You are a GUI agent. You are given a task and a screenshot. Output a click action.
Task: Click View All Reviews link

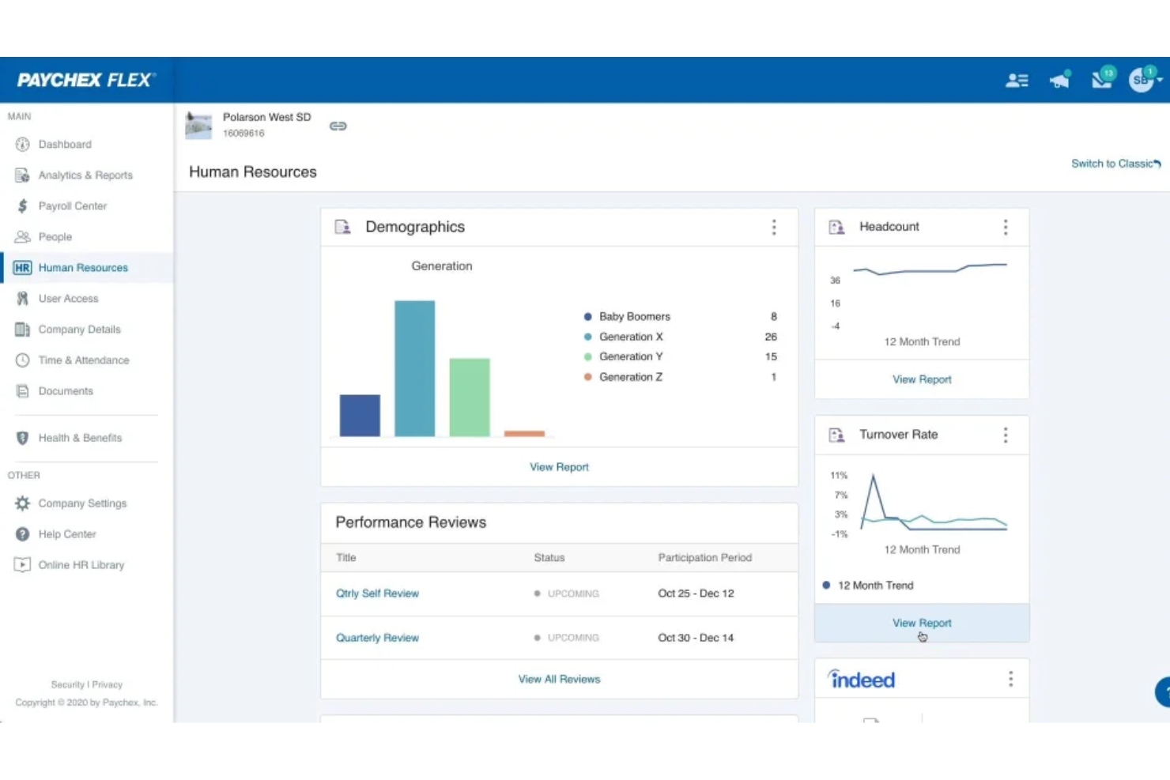[559, 679]
